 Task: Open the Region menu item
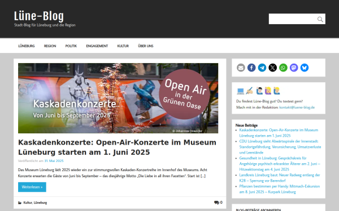[x=50, y=46]
